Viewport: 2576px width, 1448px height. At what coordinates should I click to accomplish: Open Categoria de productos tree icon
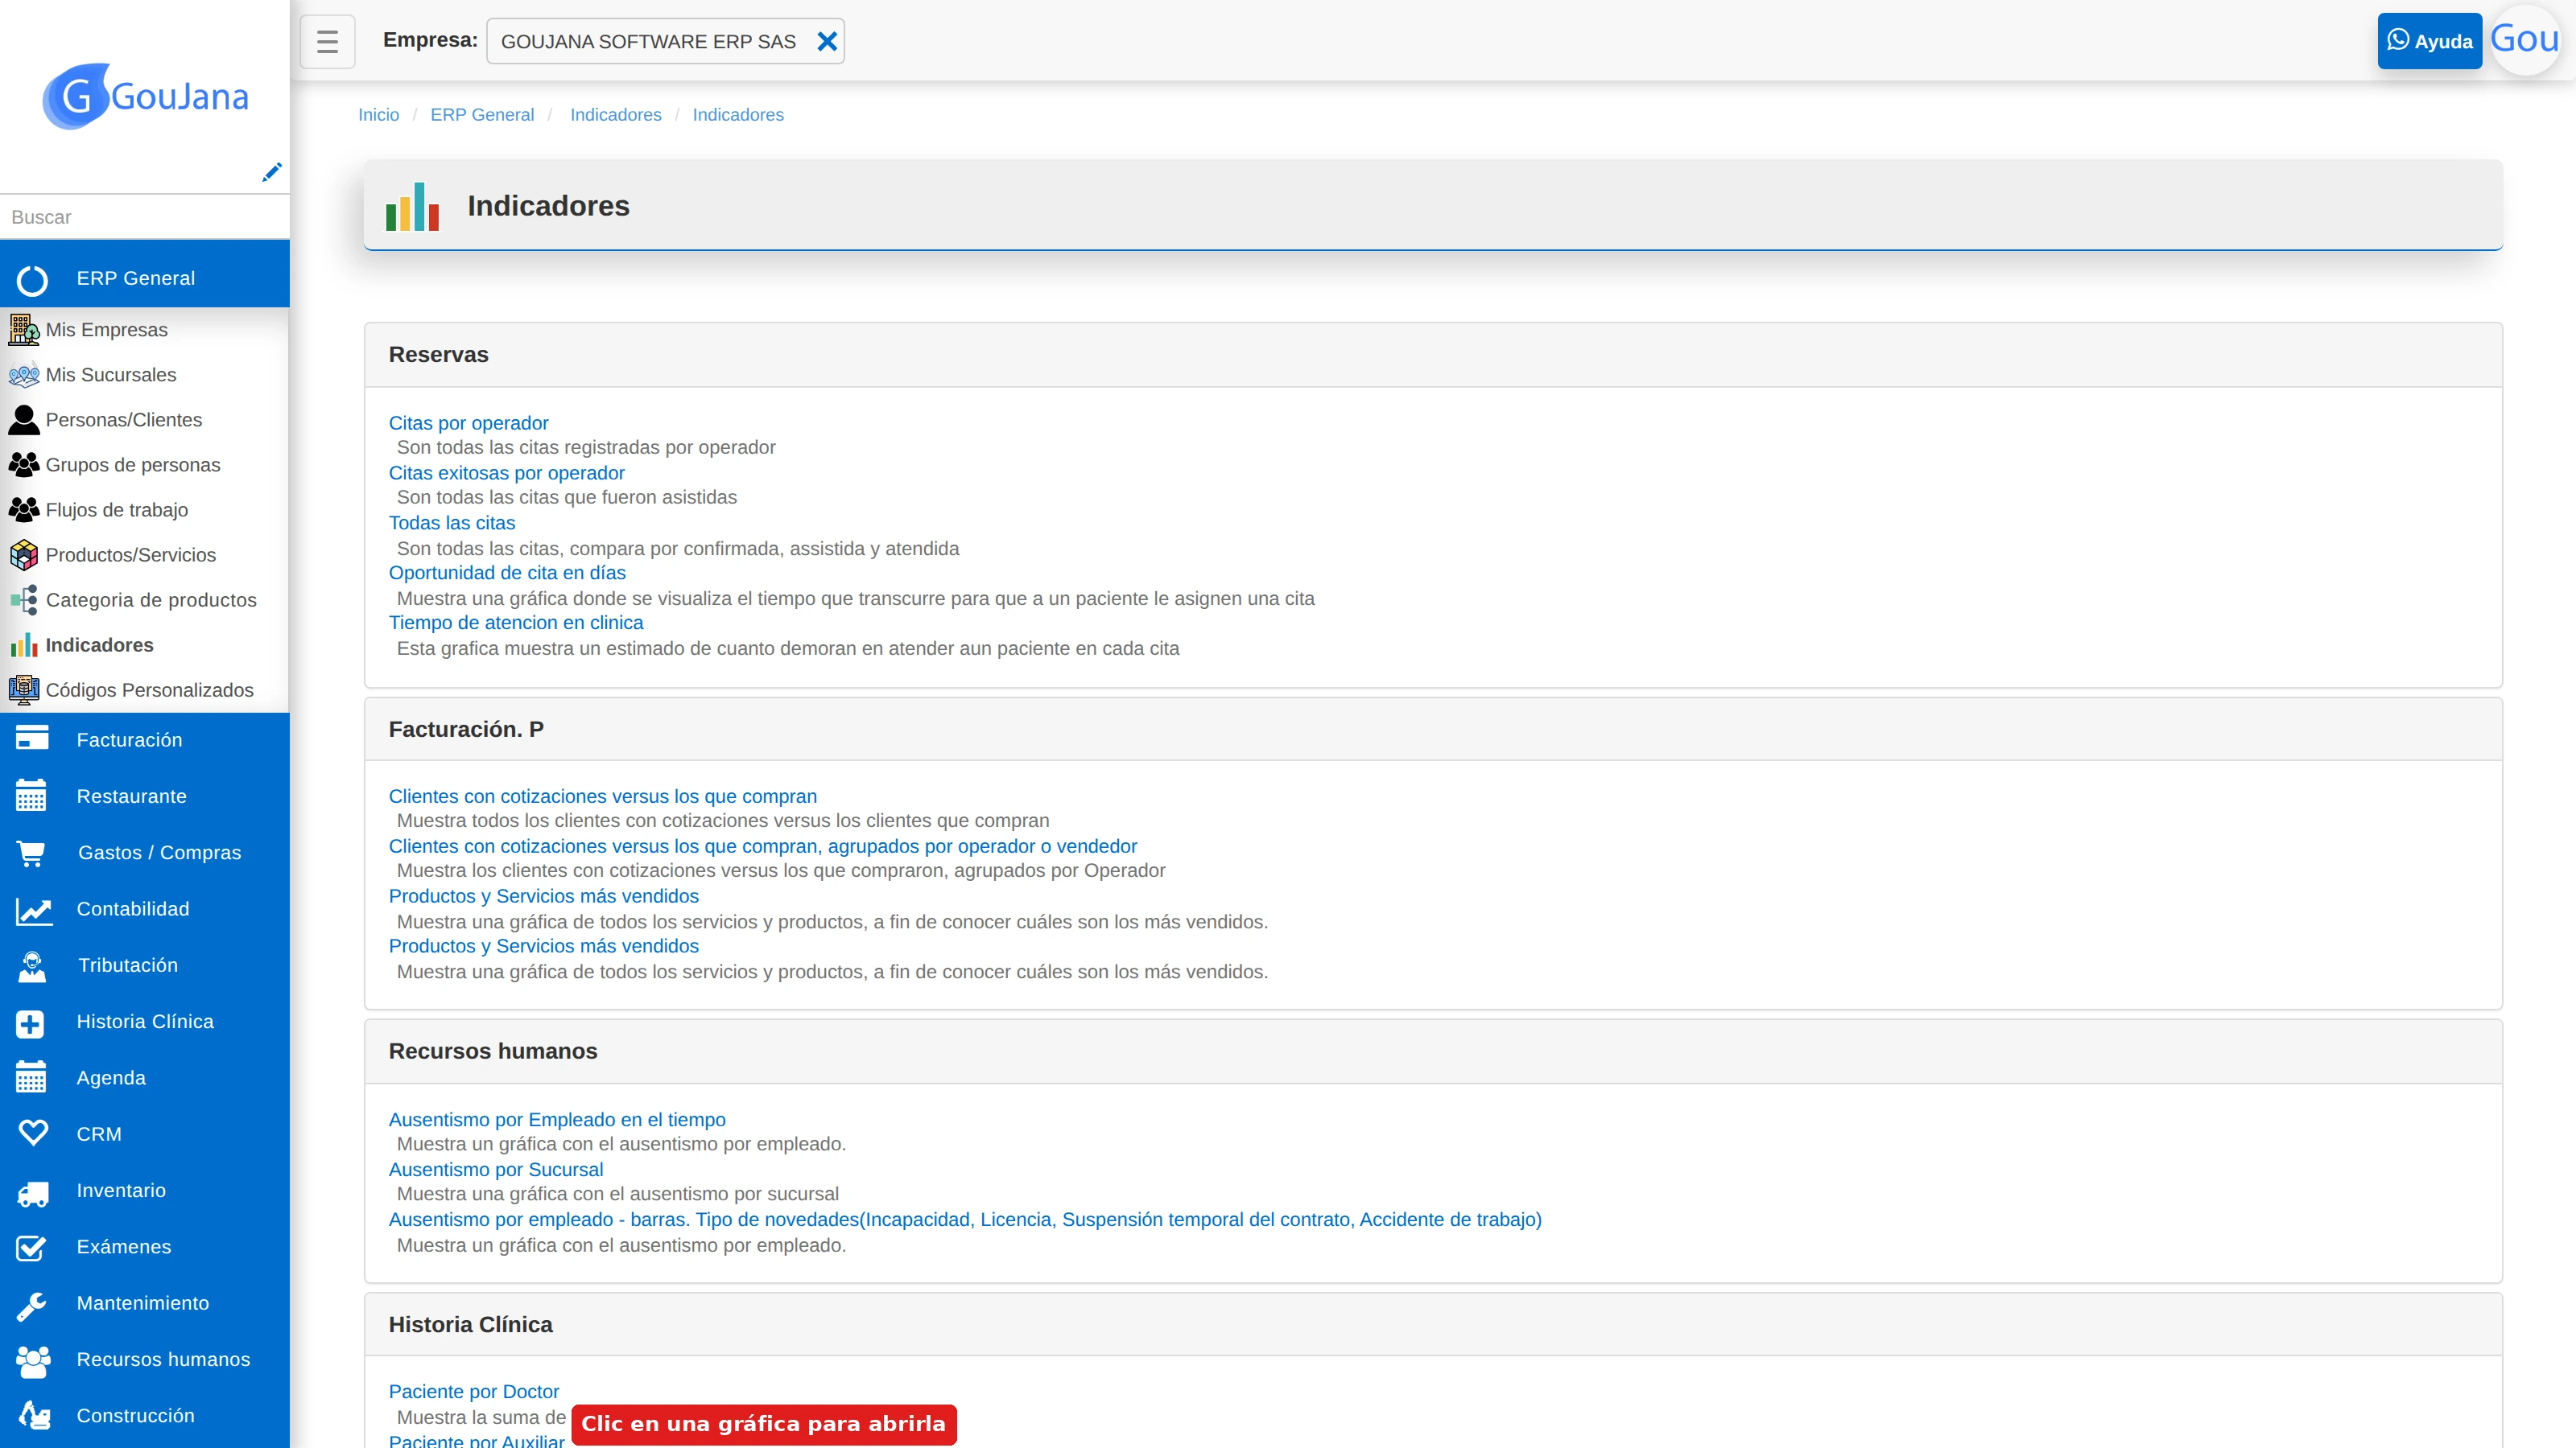coord(24,599)
